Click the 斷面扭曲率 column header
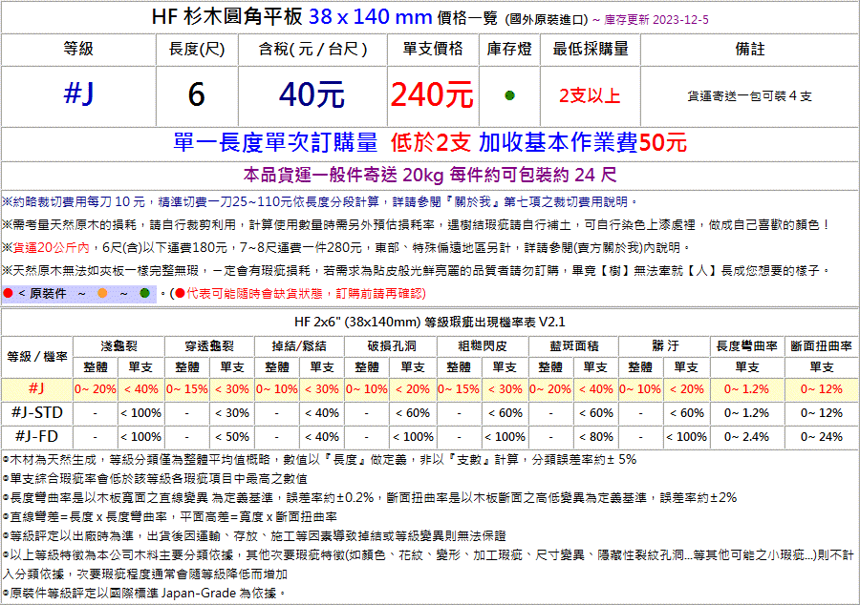 click(819, 345)
